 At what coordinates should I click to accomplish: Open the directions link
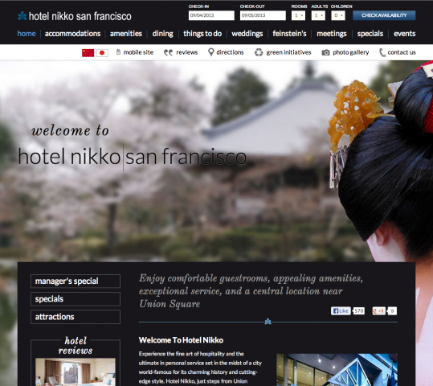(230, 52)
